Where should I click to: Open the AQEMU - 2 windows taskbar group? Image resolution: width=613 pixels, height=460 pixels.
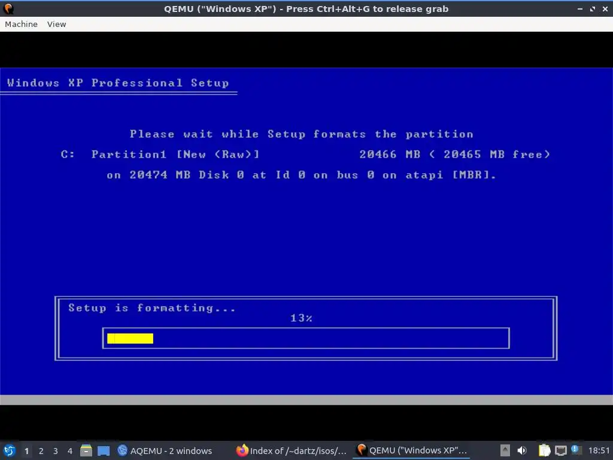[x=165, y=451]
